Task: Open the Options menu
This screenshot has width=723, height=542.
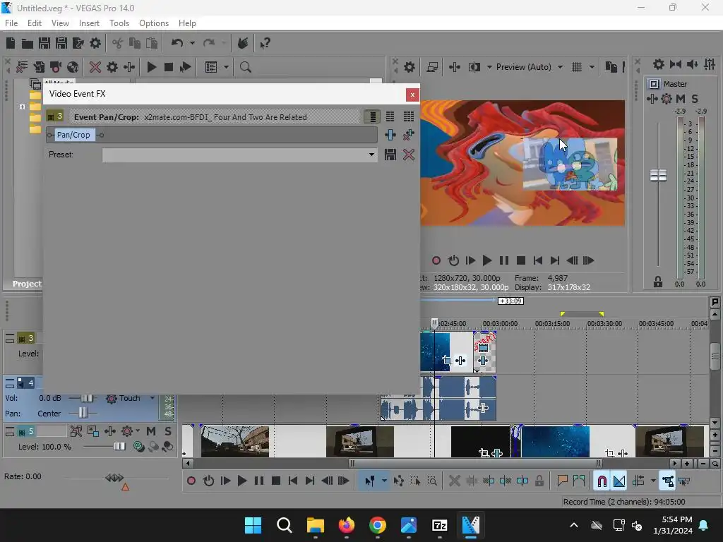Action: click(154, 23)
